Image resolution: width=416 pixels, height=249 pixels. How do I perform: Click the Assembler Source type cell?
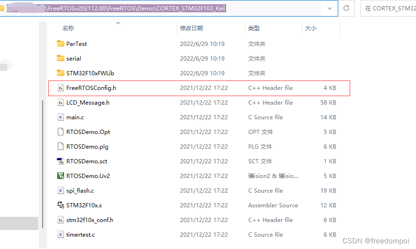(273, 205)
